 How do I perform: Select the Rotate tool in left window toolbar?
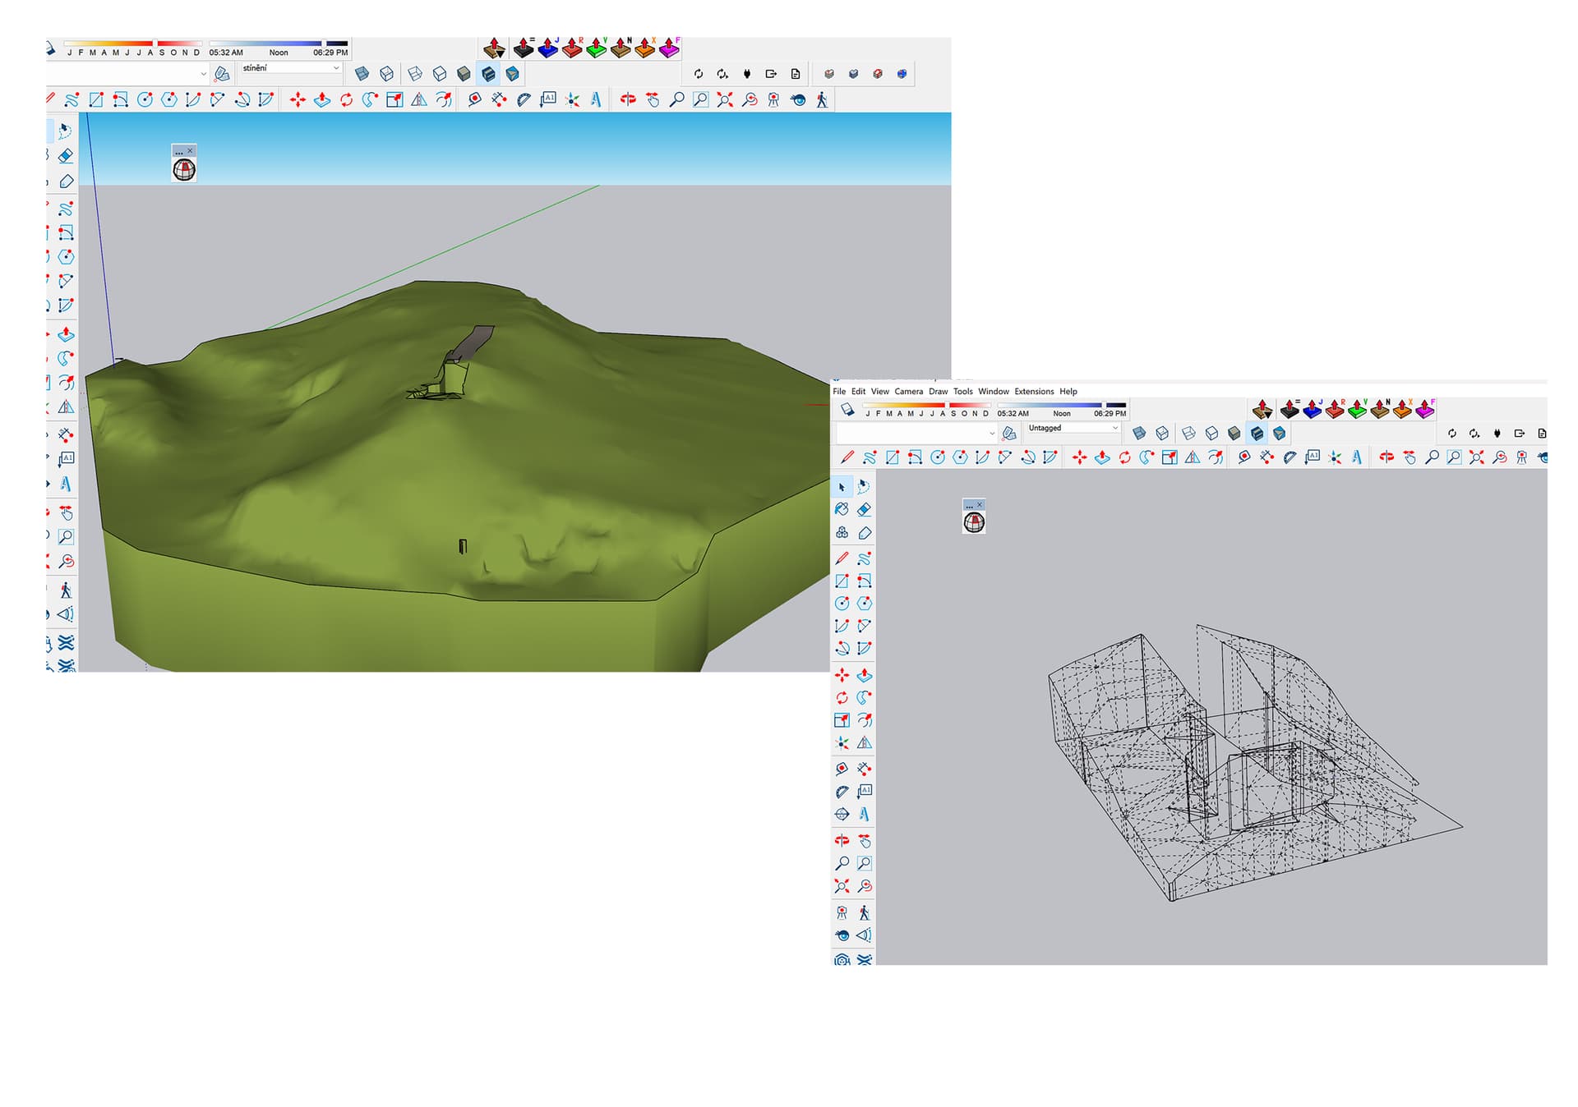346,100
